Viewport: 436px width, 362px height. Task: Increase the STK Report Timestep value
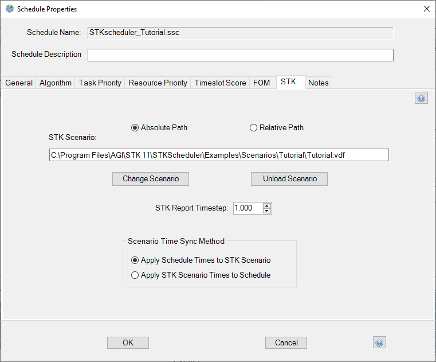click(267, 205)
